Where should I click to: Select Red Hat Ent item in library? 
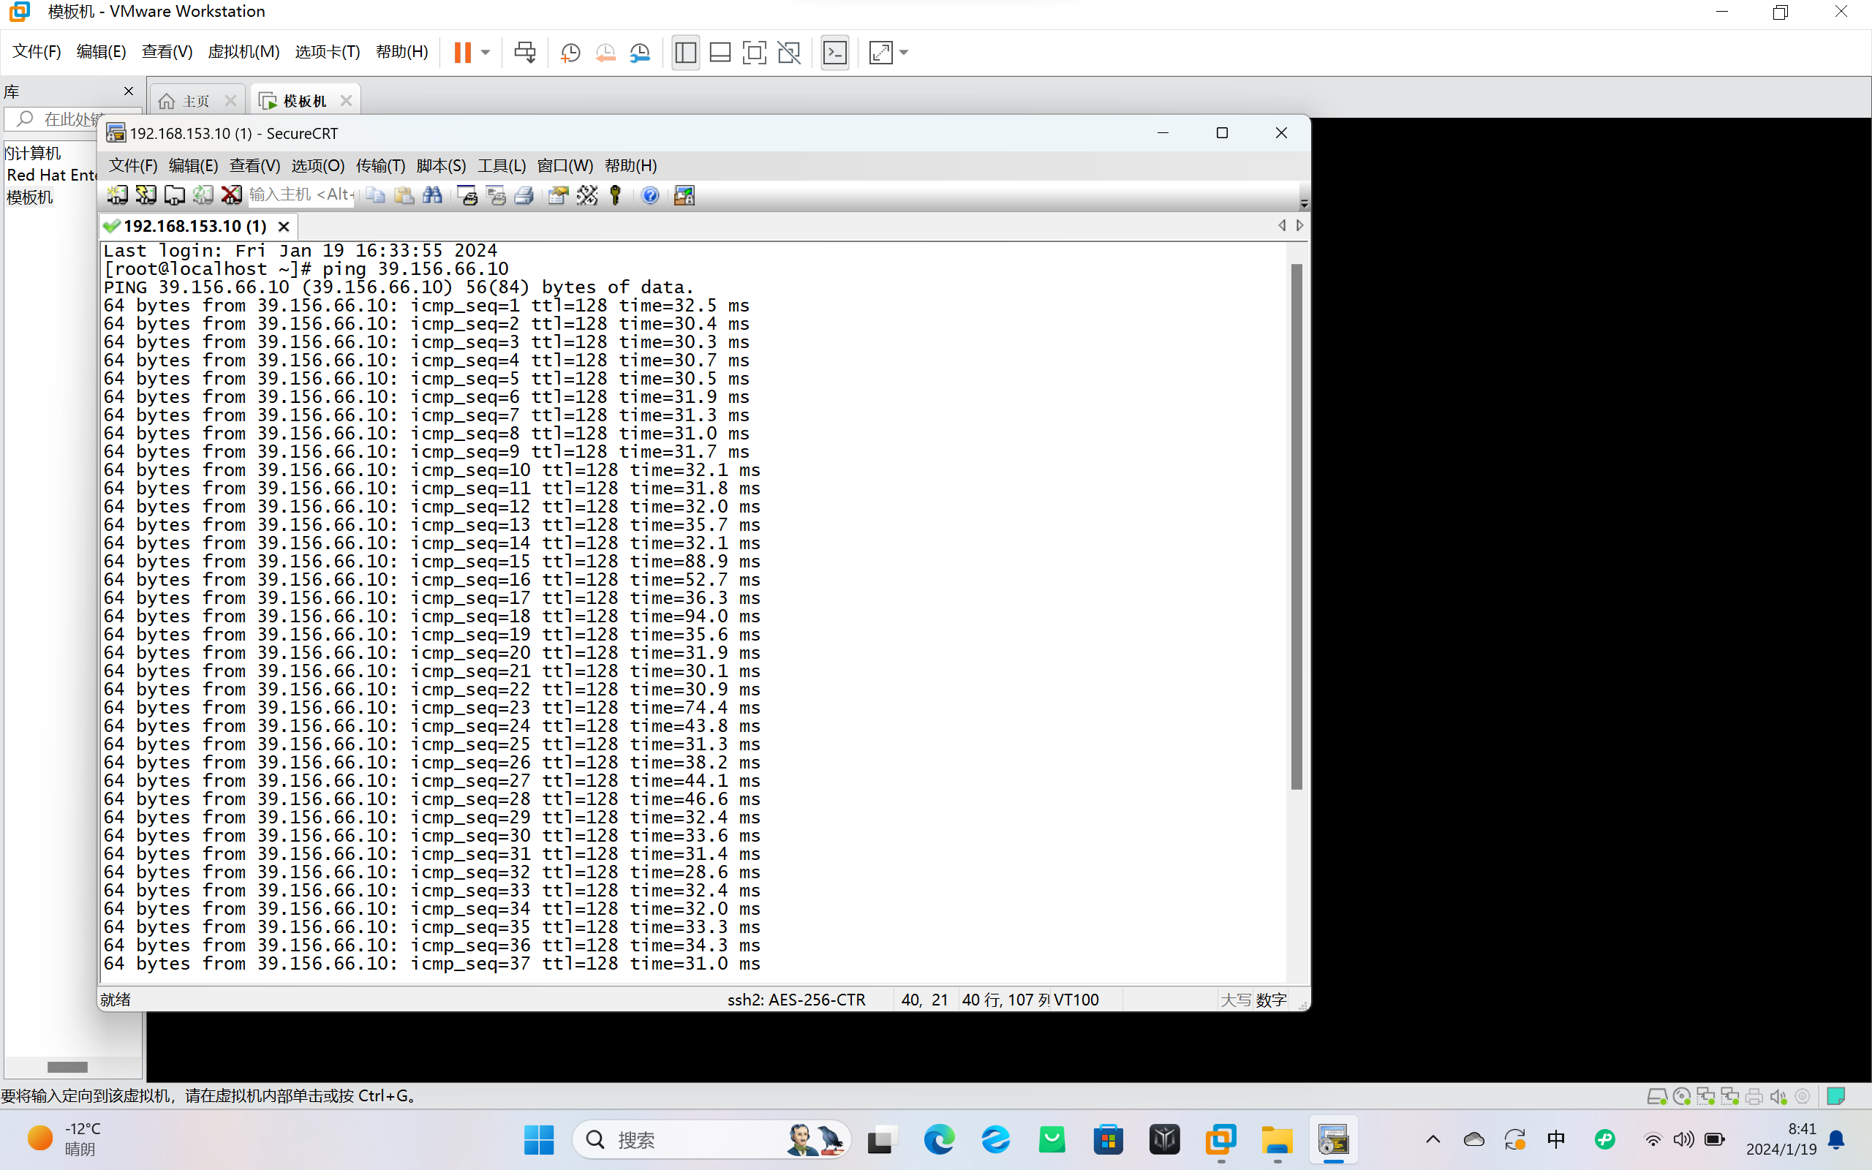coord(52,175)
